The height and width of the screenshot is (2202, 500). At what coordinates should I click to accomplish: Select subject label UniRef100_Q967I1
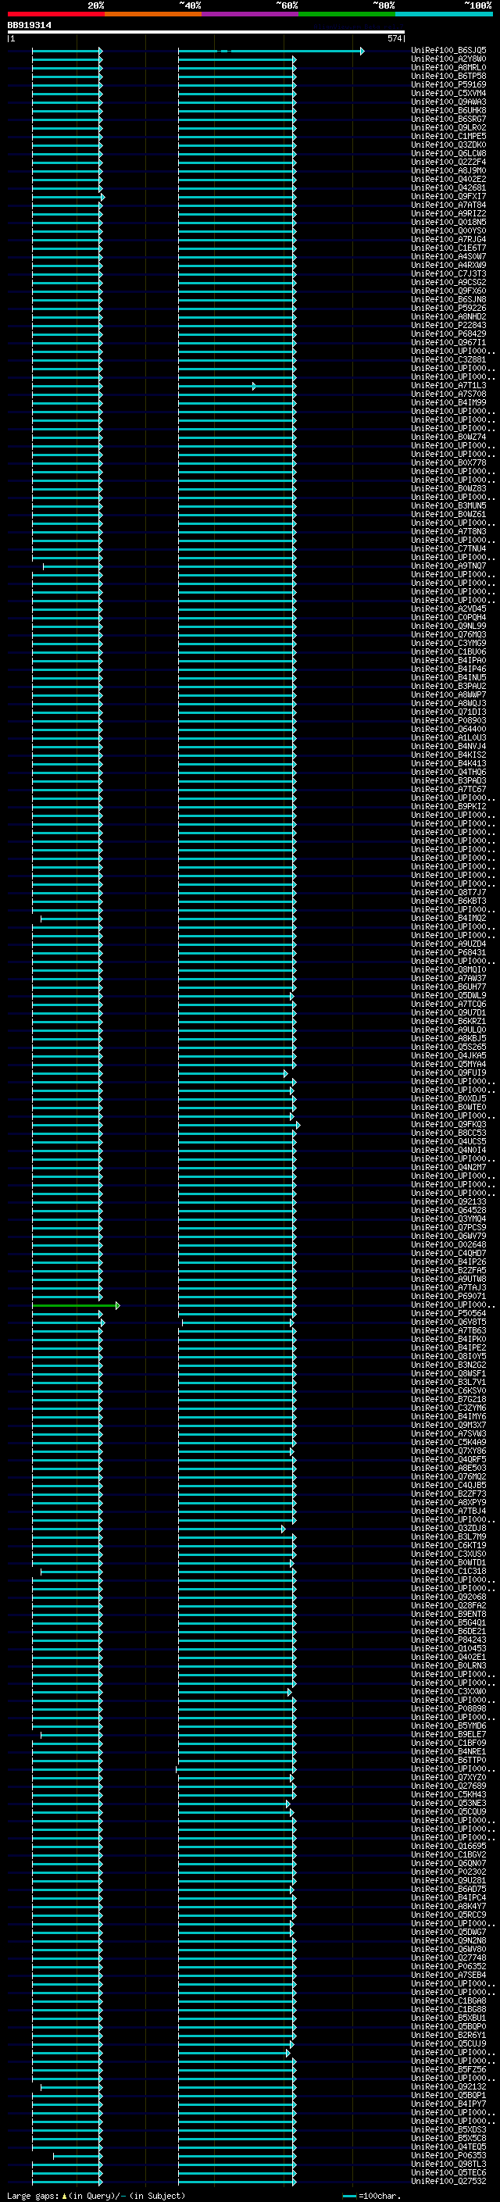pos(448,343)
